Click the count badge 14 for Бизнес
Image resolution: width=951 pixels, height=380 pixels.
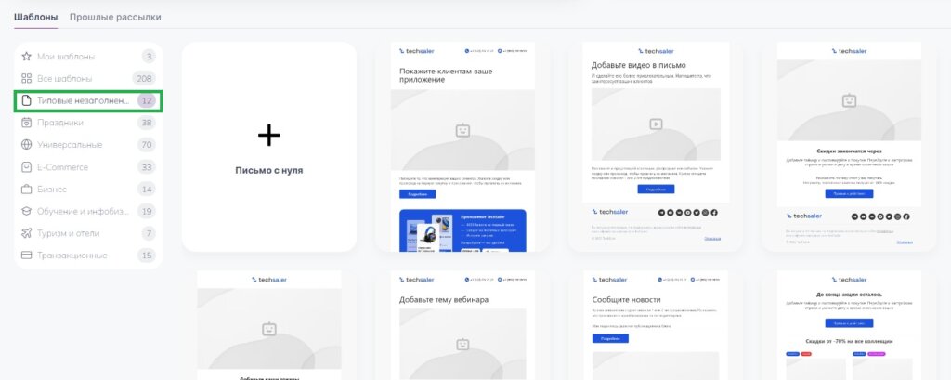(x=146, y=189)
